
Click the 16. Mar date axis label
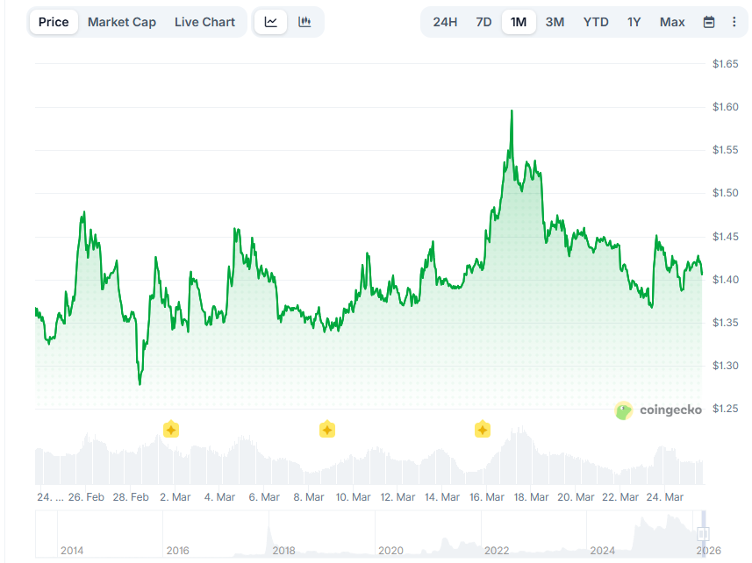tap(485, 496)
